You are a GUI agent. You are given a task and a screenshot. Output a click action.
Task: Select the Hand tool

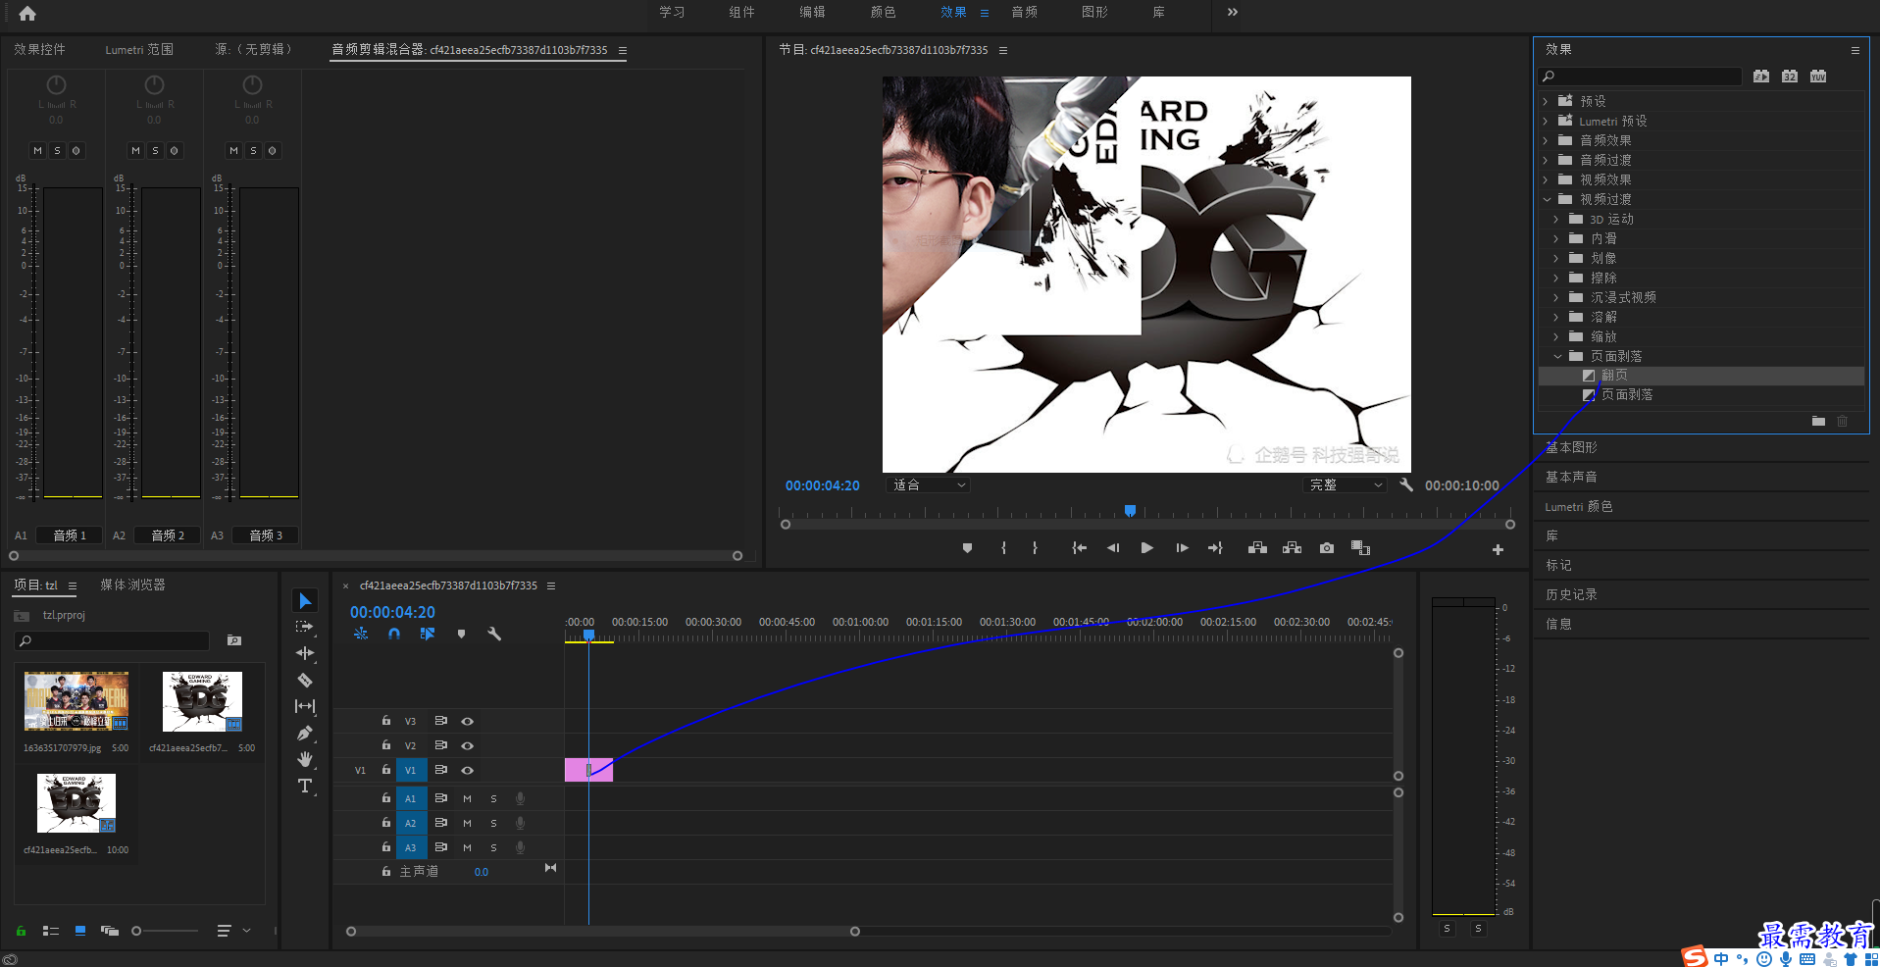pyautogui.click(x=305, y=759)
